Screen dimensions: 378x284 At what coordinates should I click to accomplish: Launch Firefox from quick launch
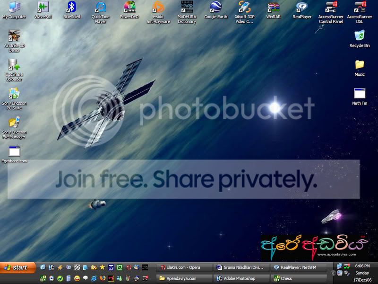tap(103, 278)
